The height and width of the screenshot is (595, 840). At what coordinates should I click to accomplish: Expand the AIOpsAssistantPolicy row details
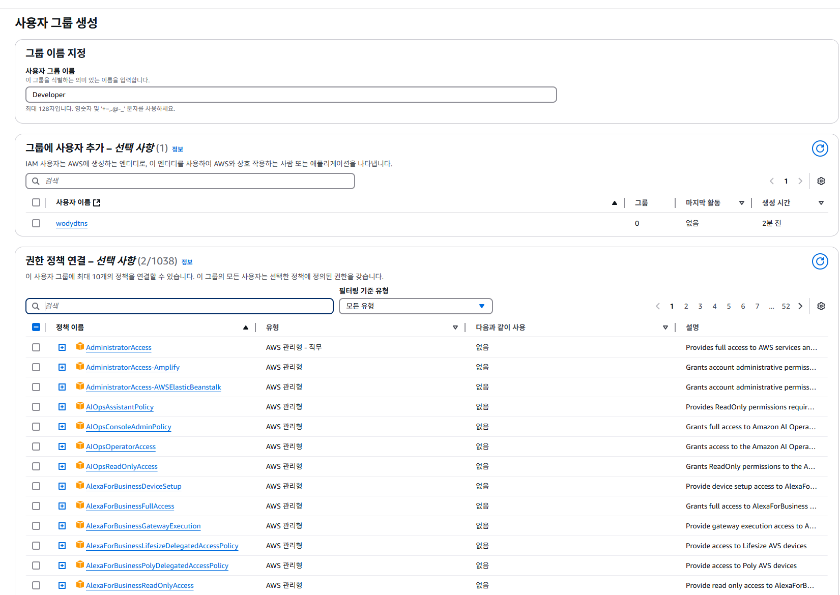click(x=62, y=407)
